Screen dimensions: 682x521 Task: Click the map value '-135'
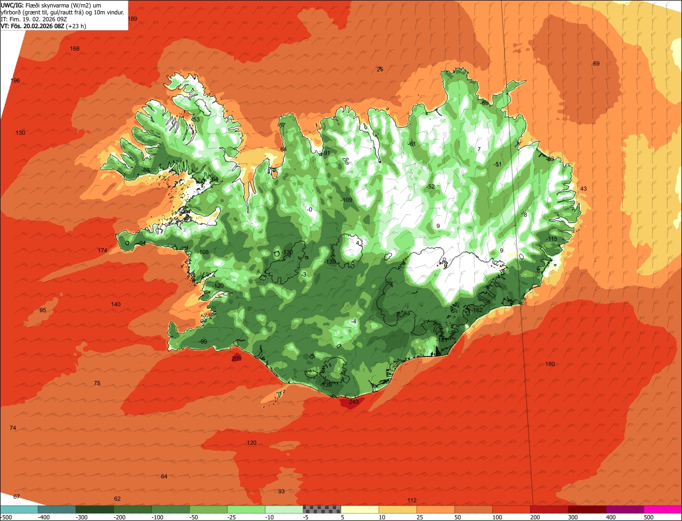tap(330, 262)
